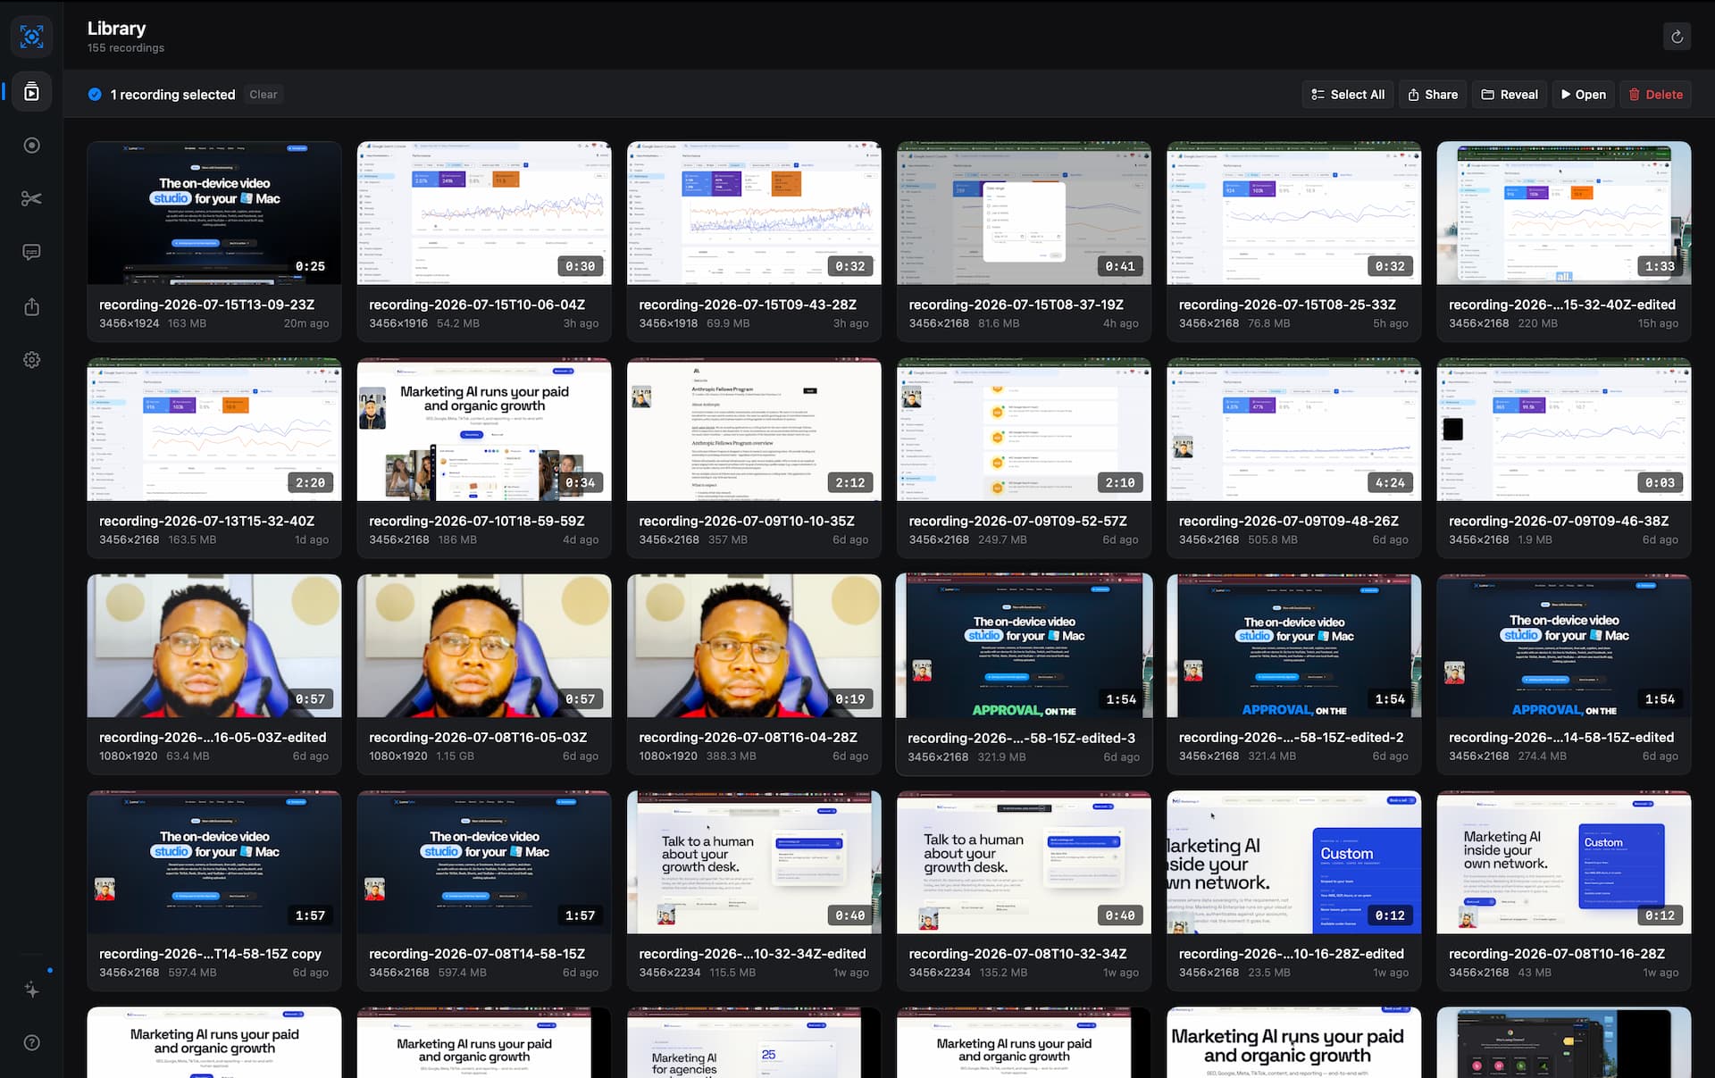Clear the current recording selection
The height and width of the screenshot is (1078, 1715).
click(263, 95)
